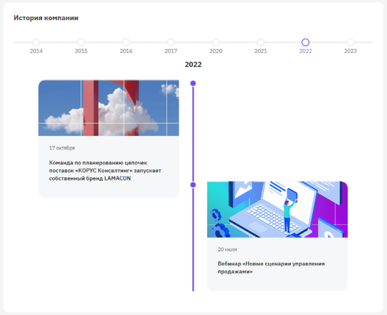Click the second purple dot on the vertical line
The height and width of the screenshot is (315, 387).
pos(193,185)
